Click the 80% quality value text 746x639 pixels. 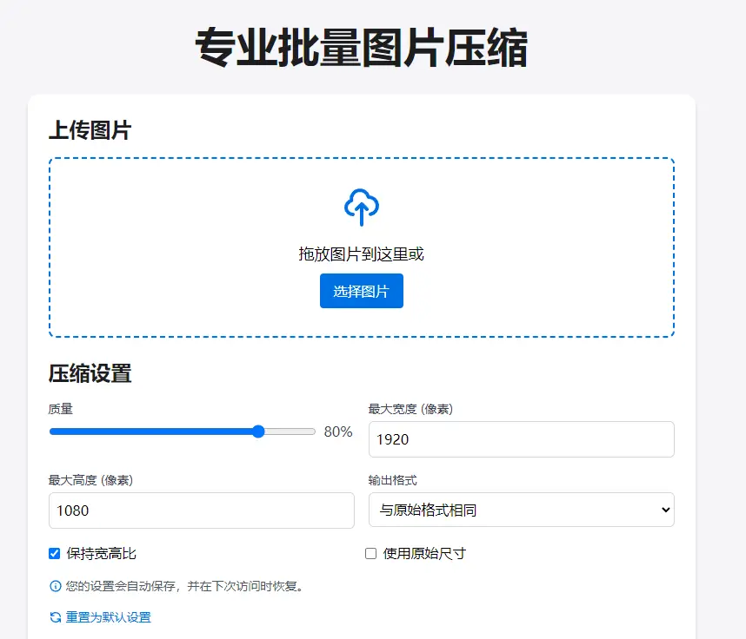pos(337,431)
